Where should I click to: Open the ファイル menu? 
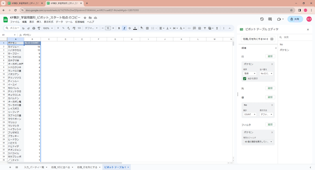[15, 22]
